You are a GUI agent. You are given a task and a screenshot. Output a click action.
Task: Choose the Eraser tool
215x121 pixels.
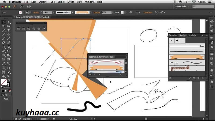pos(9,43)
